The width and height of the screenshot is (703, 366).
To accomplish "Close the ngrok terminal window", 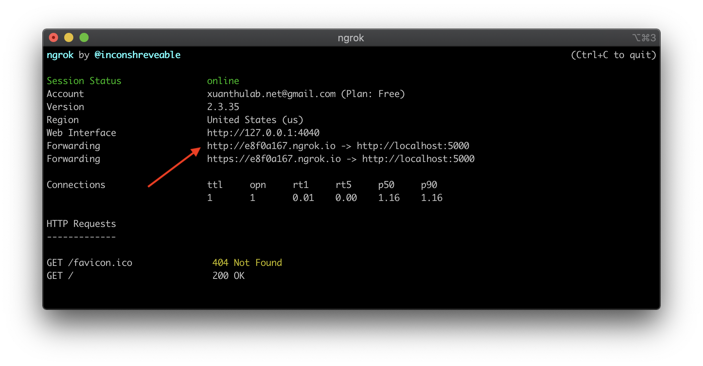I will coord(53,37).
